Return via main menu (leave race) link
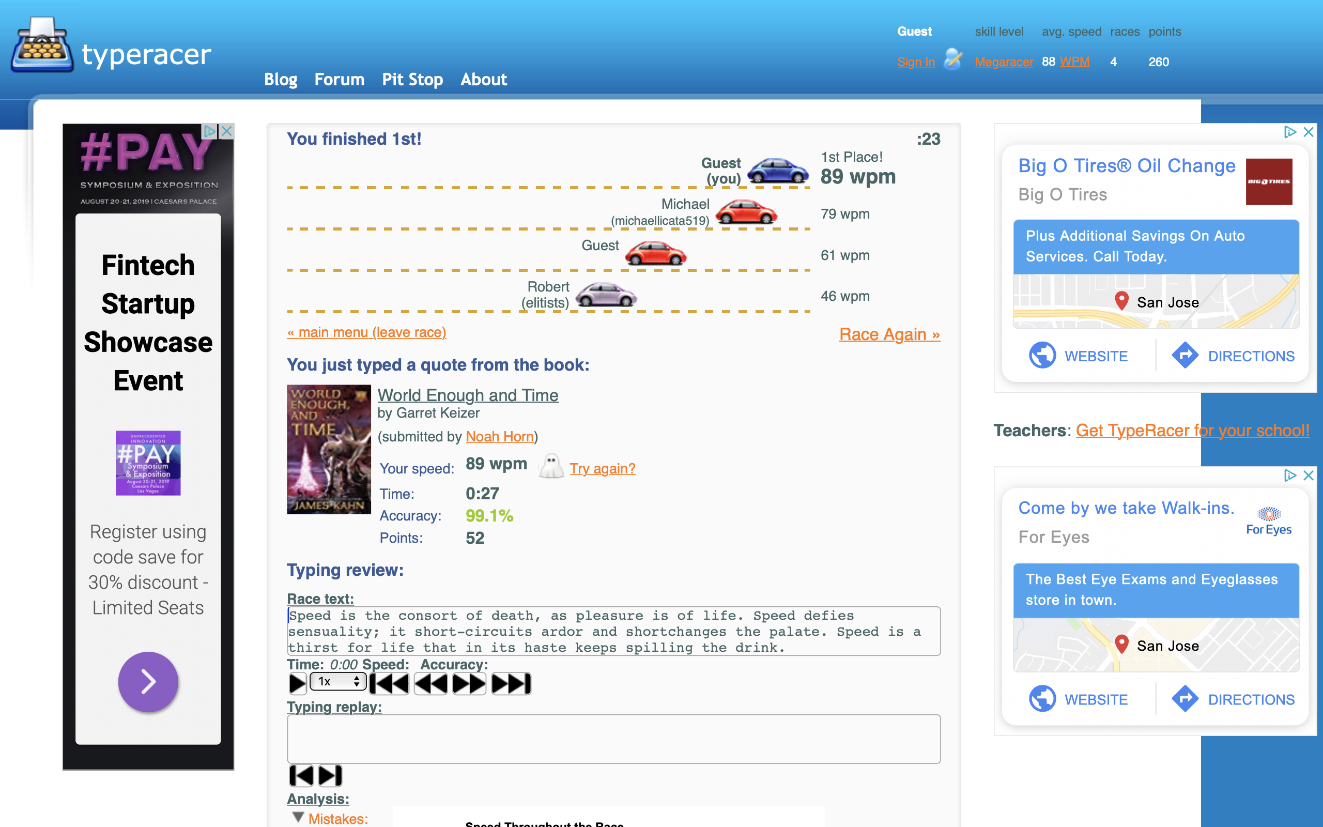This screenshot has height=827, width=1323. 366,332
